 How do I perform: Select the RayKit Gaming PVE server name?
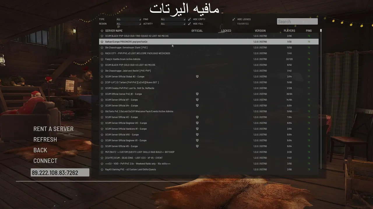131,170
